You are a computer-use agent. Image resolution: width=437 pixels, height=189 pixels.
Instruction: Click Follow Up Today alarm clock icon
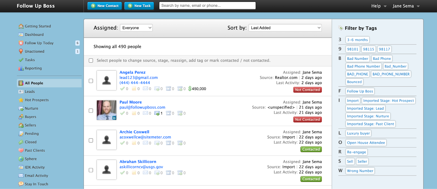point(21,43)
